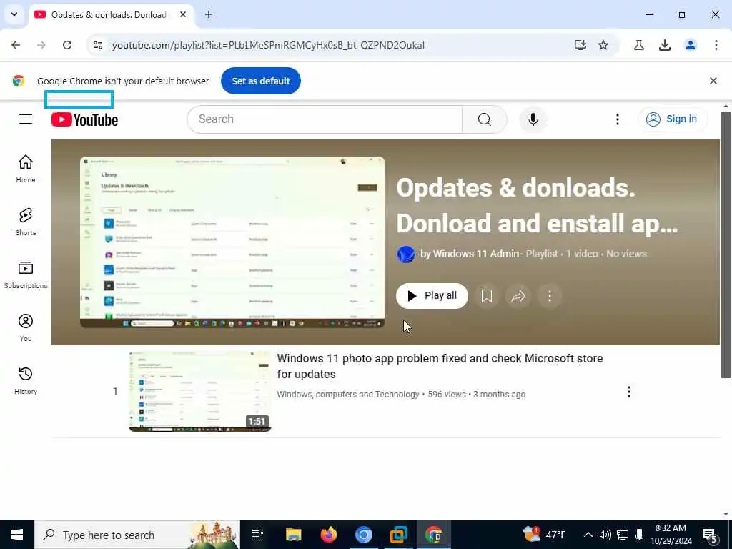Click the taskbar 'Type here to search' box

tap(137, 535)
